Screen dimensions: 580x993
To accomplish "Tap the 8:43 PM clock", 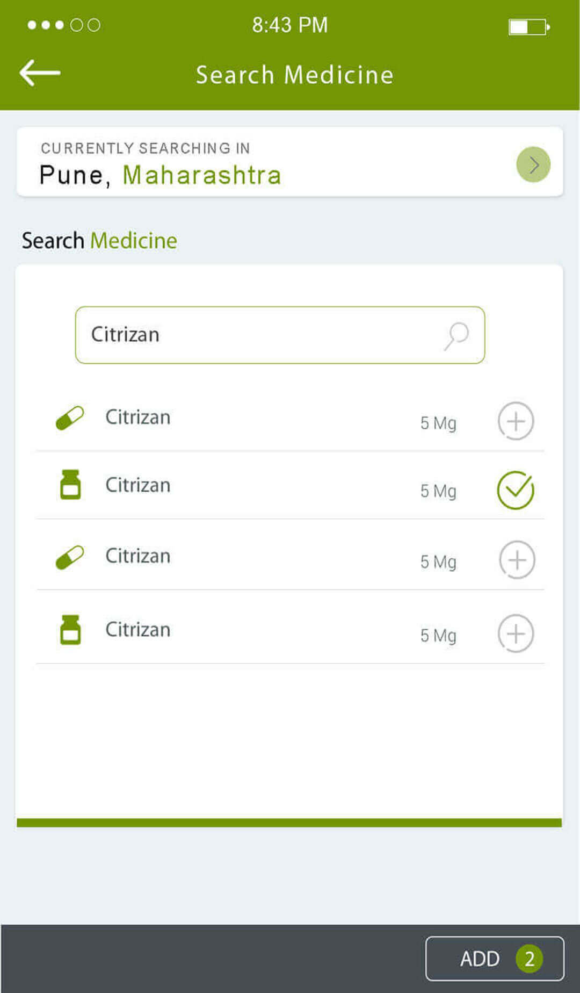I will point(290,25).
